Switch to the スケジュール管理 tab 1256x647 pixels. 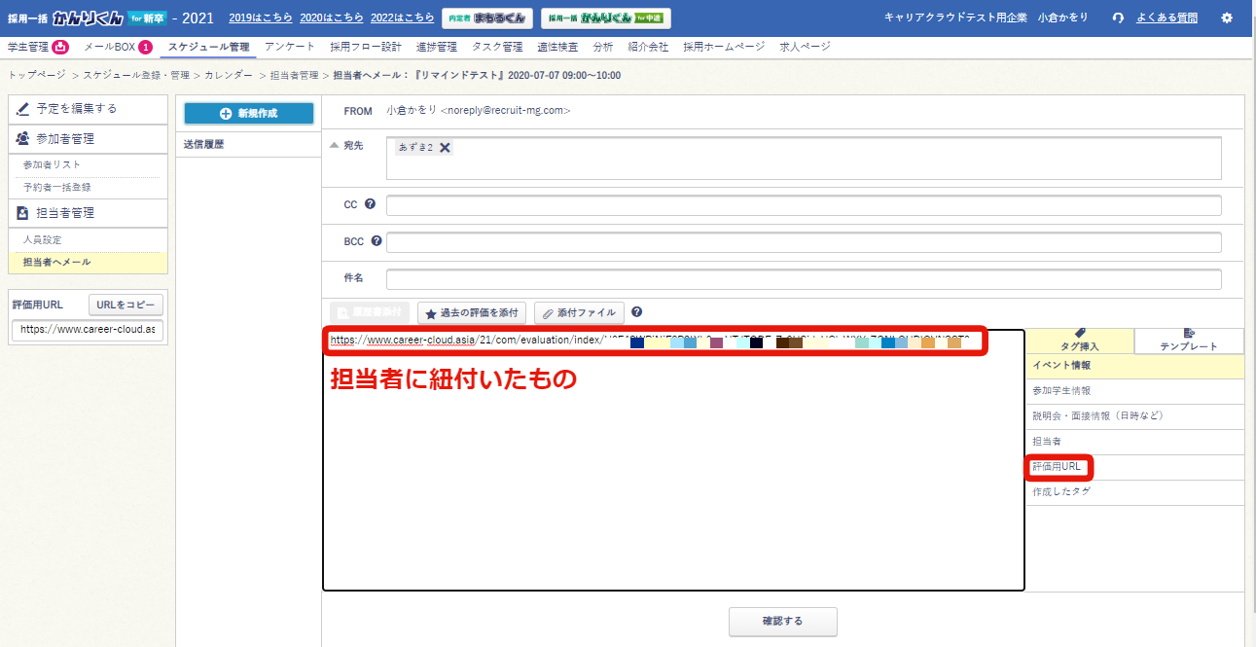click(208, 45)
